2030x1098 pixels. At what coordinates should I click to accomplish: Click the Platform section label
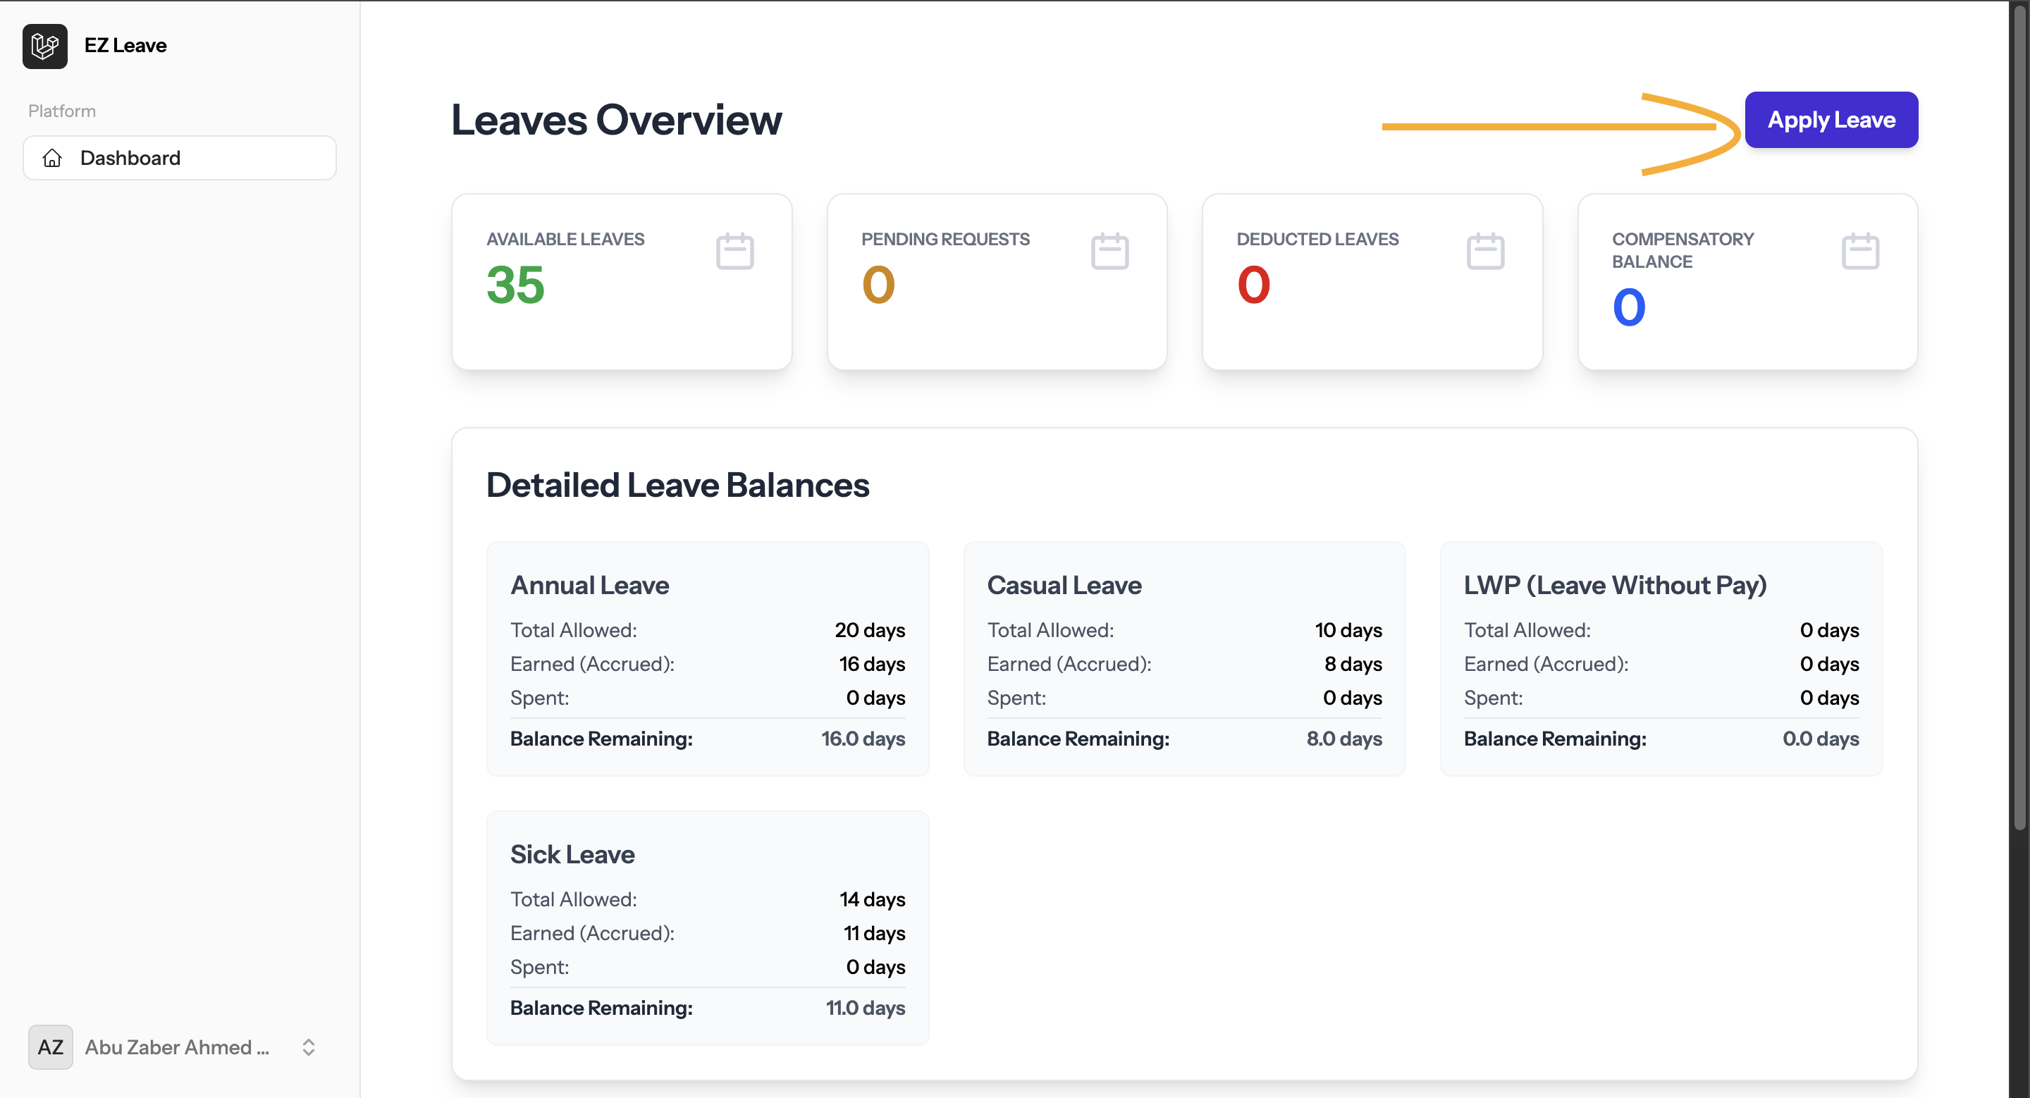coord(61,110)
